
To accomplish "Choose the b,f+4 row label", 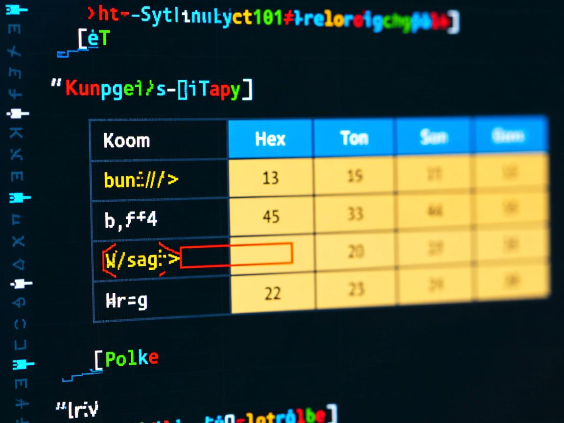I will 131,220.
